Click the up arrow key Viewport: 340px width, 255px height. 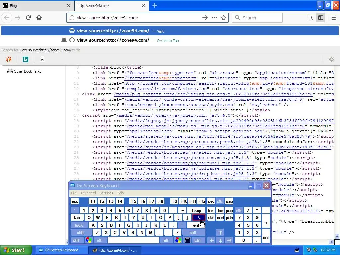pos(220,233)
